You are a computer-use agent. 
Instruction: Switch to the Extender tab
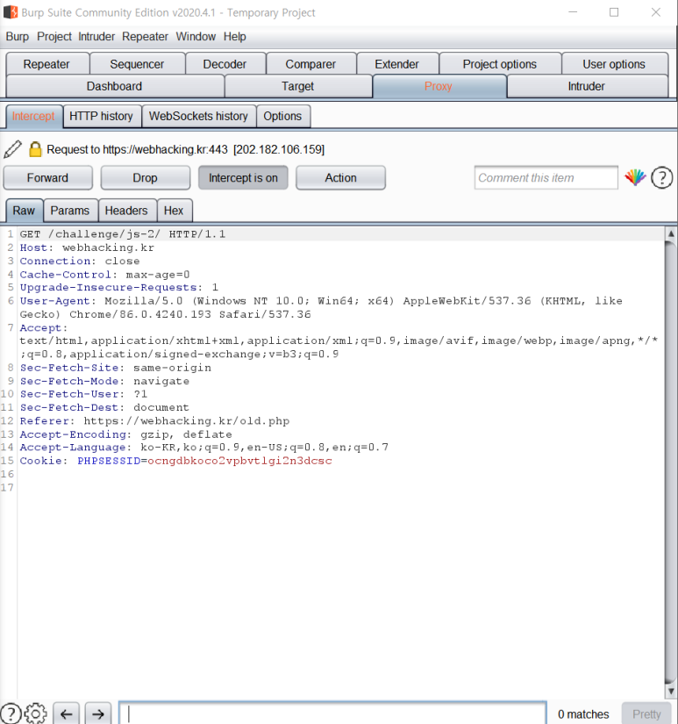pos(397,64)
